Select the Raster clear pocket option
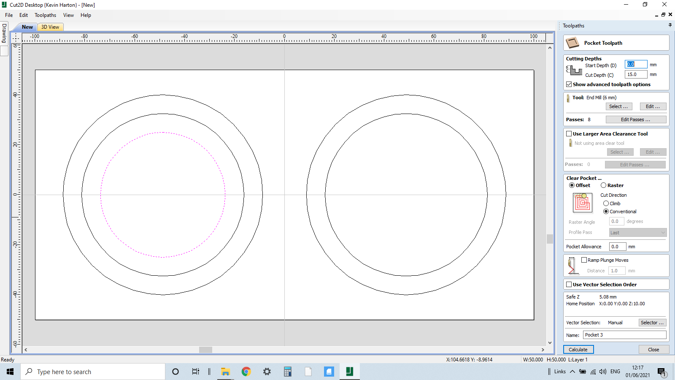The height and width of the screenshot is (380, 675). [x=603, y=185]
